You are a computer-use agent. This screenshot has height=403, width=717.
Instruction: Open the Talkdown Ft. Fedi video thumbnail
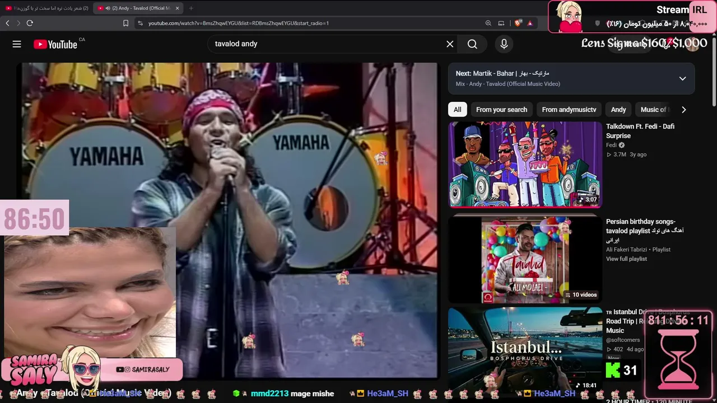click(525, 165)
